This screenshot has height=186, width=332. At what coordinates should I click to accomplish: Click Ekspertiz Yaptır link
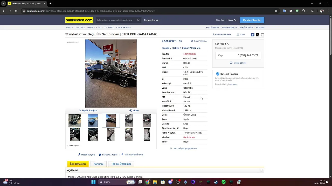[x=108, y=154]
